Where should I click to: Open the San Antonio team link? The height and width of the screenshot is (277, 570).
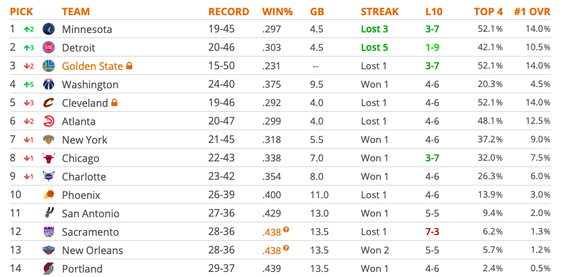click(x=90, y=213)
